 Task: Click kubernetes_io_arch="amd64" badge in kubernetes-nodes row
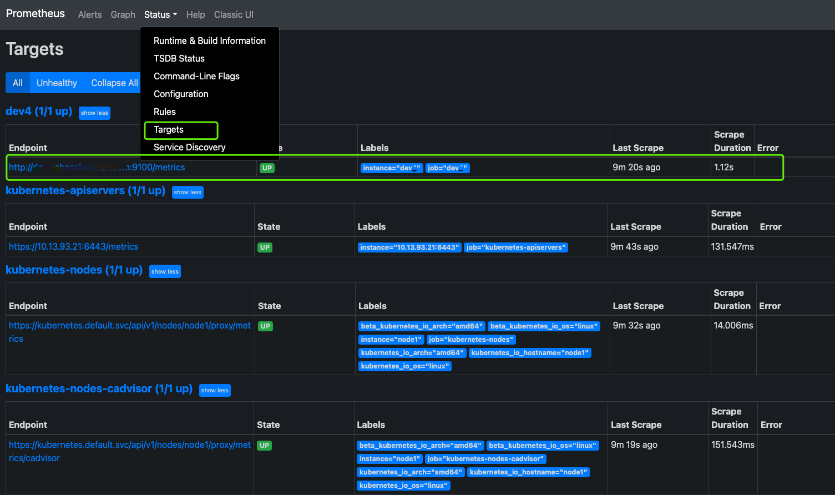(x=412, y=353)
